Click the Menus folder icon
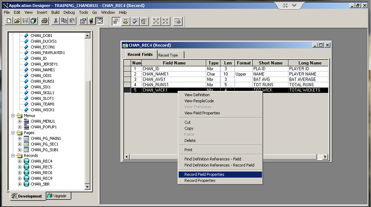Image resolution: width=371 pixels, height=207 pixels. (20, 116)
